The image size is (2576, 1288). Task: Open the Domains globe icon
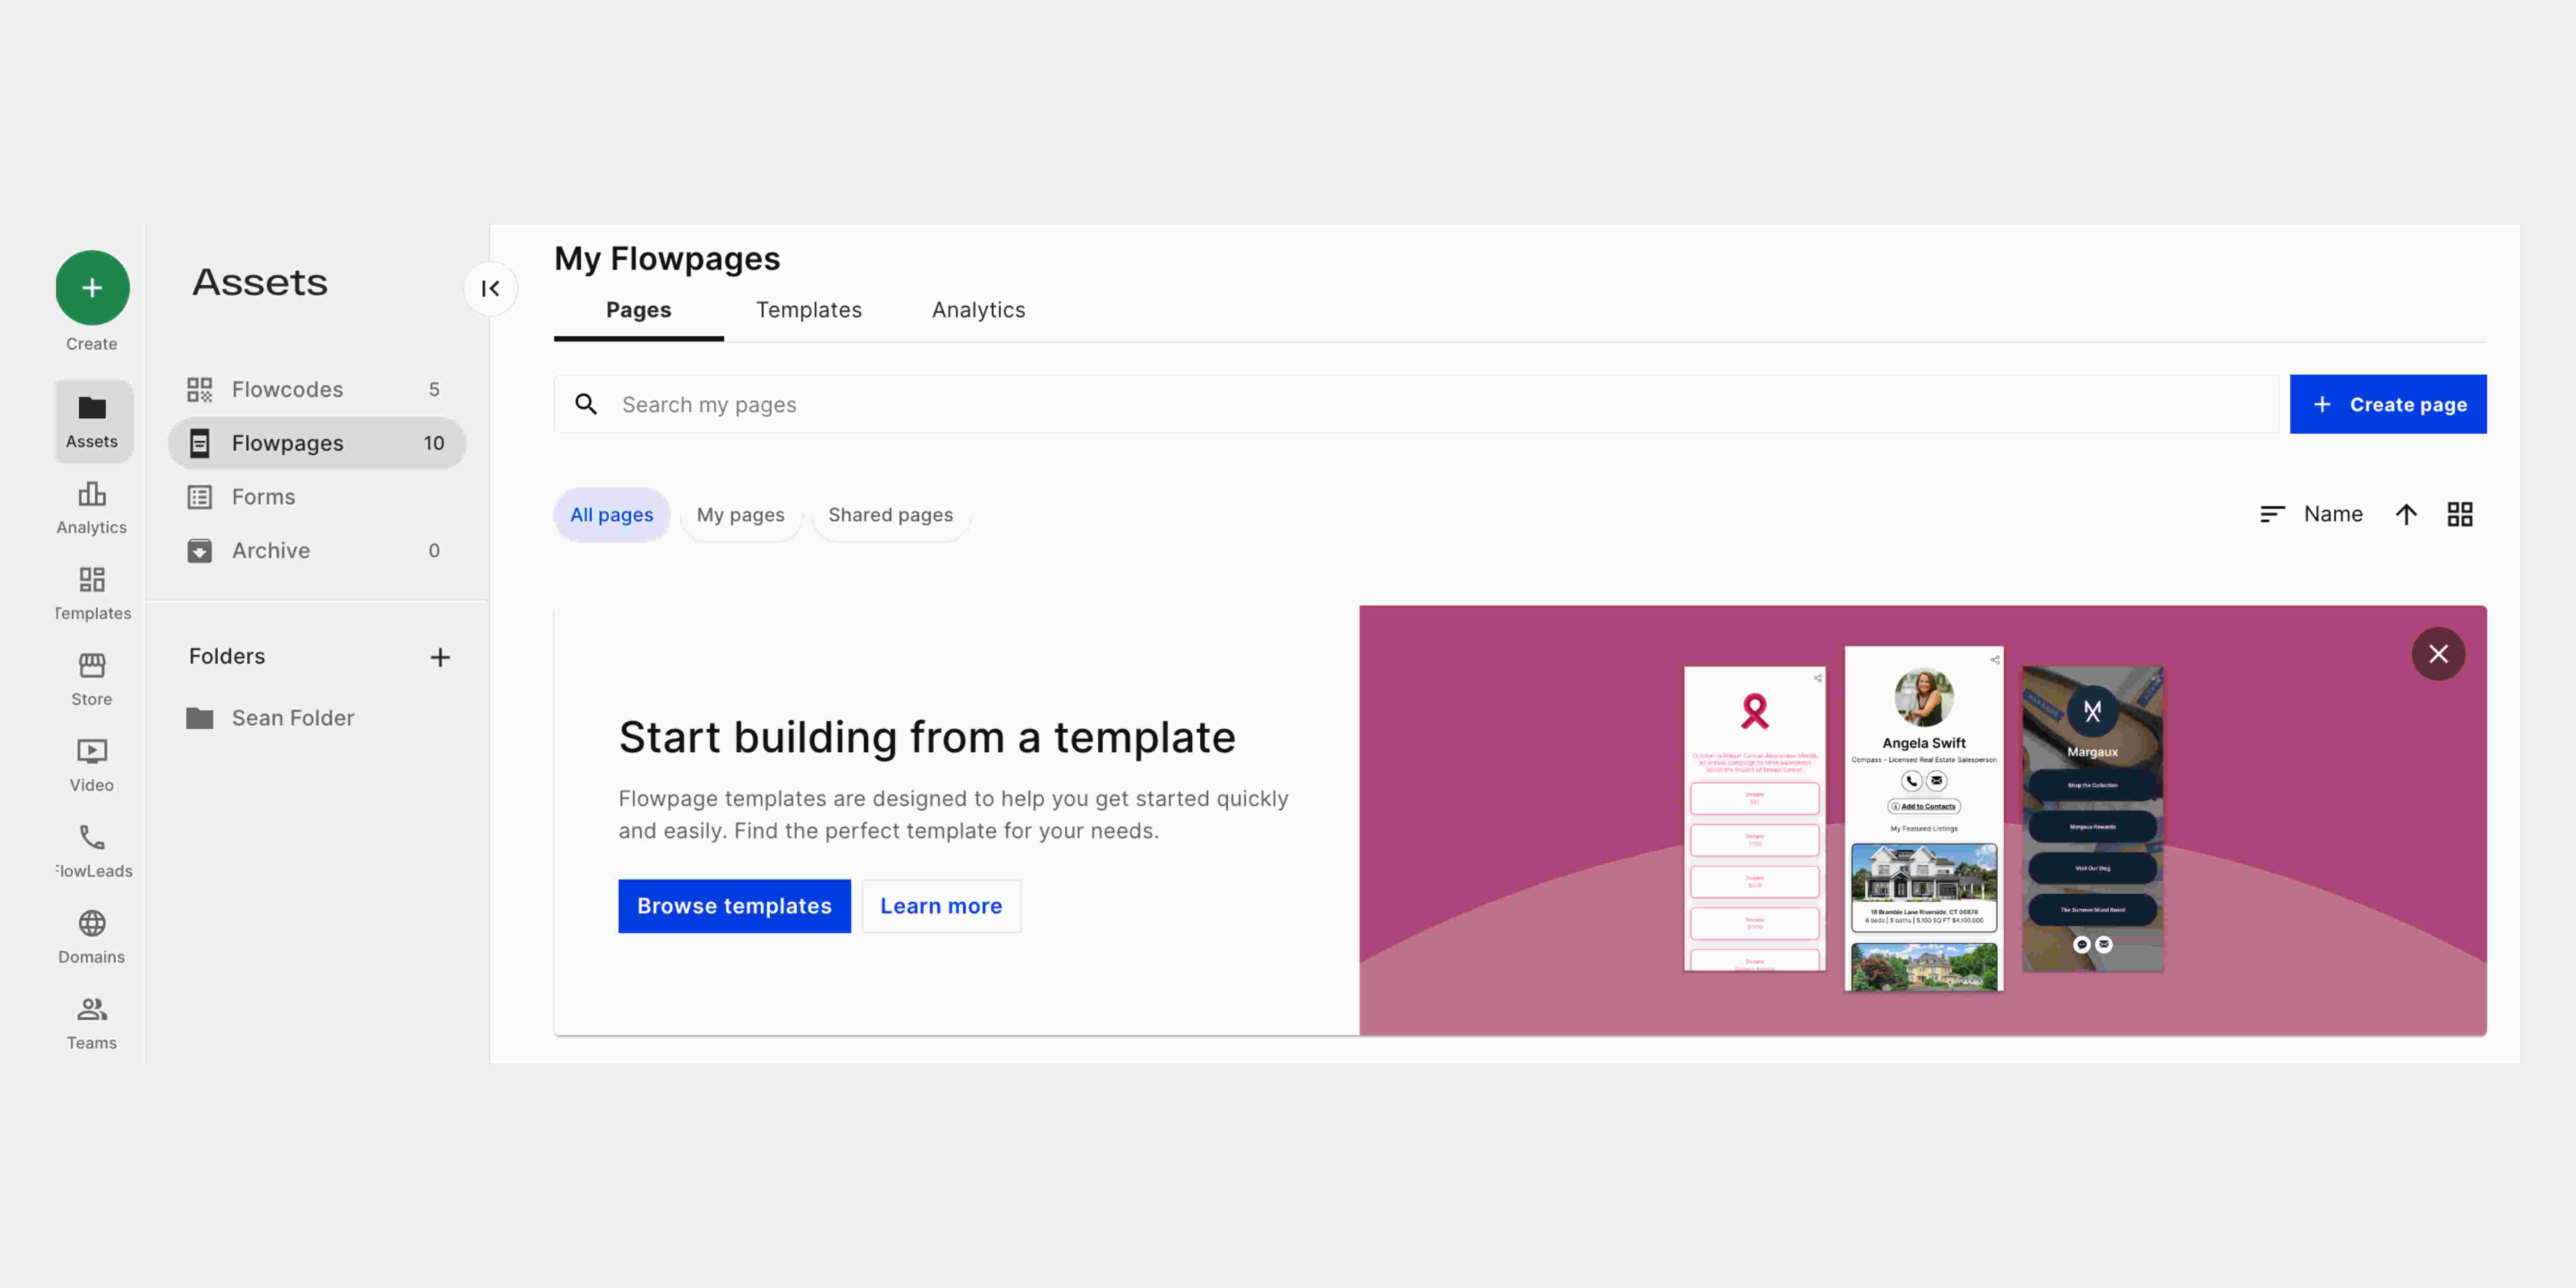pyautogui.click(x=92, y=937)
